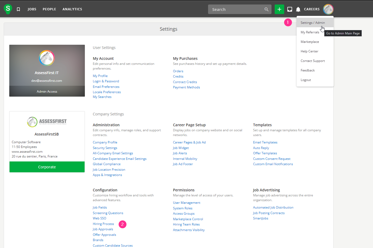Choose Logout from the user menu
The width and height of the screenshot is (373, 248).
(x=306, y=80)
